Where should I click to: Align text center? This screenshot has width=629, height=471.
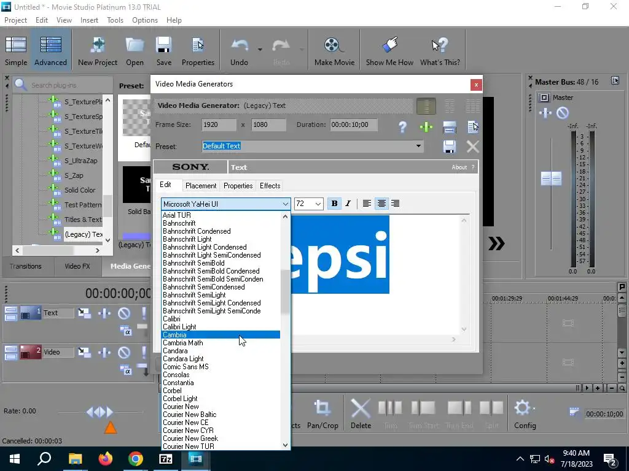click(381, 204)
